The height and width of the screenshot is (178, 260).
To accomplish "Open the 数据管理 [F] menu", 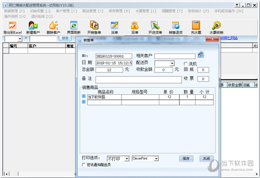I will coord(15,11).
